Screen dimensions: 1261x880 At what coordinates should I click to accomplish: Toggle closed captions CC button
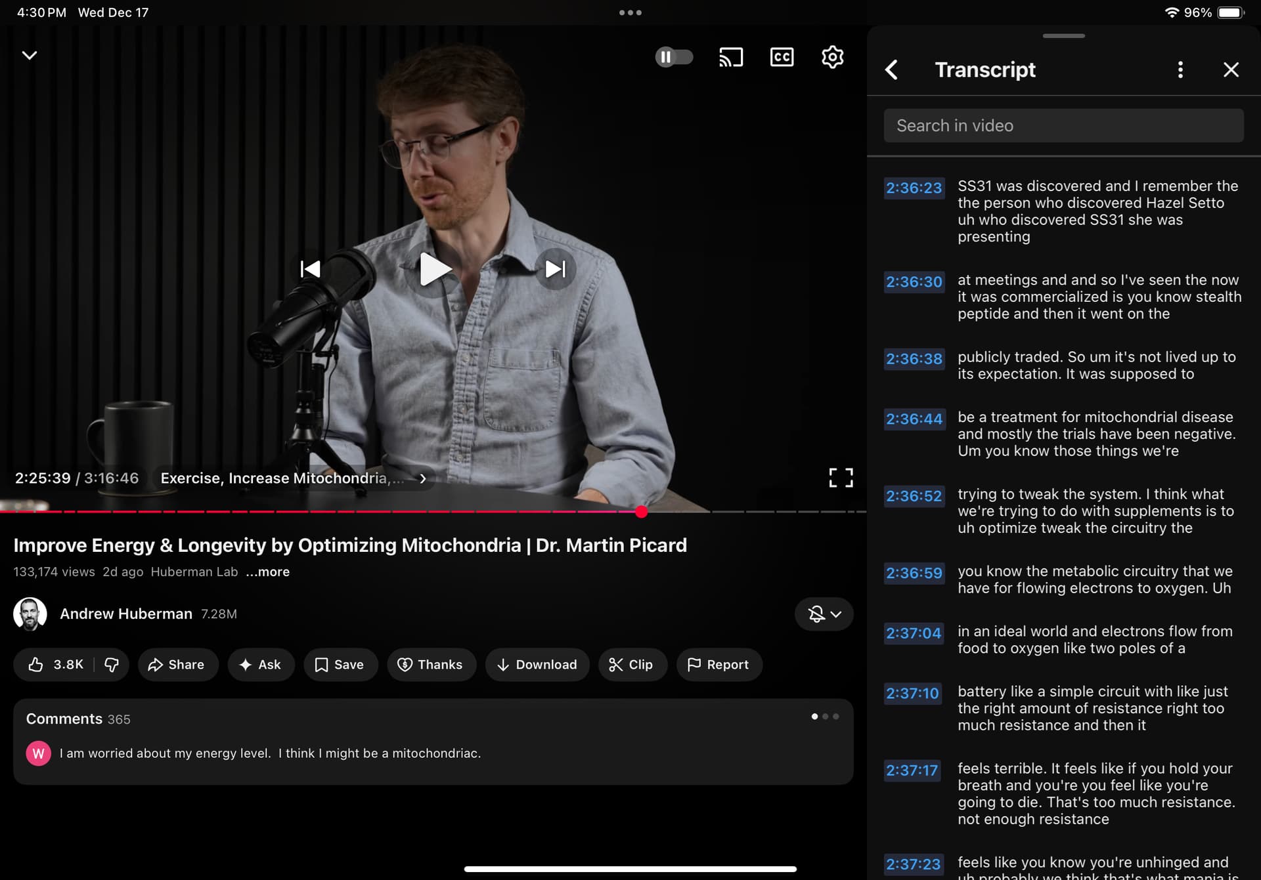coord(782,57)
